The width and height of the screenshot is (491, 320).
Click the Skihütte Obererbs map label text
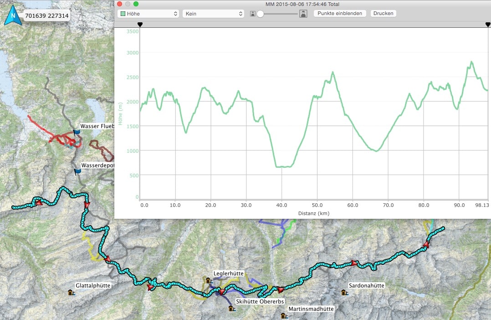(260, 301)
